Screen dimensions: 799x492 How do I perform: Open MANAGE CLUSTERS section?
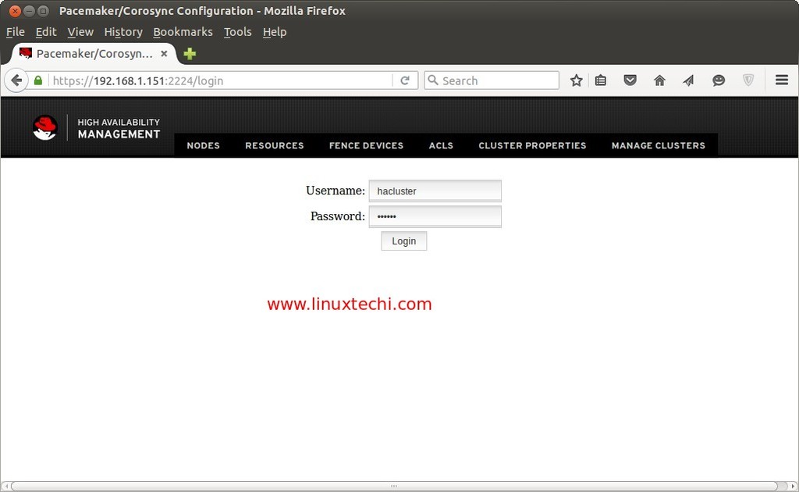[658, 145]
